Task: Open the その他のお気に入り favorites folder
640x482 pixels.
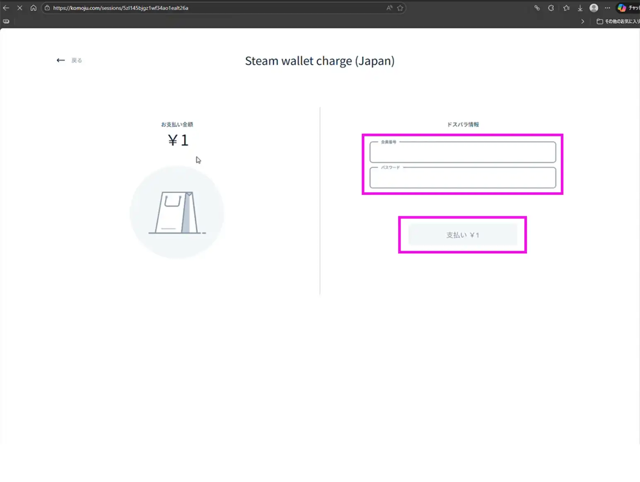Action: click(x=618, y=21)
